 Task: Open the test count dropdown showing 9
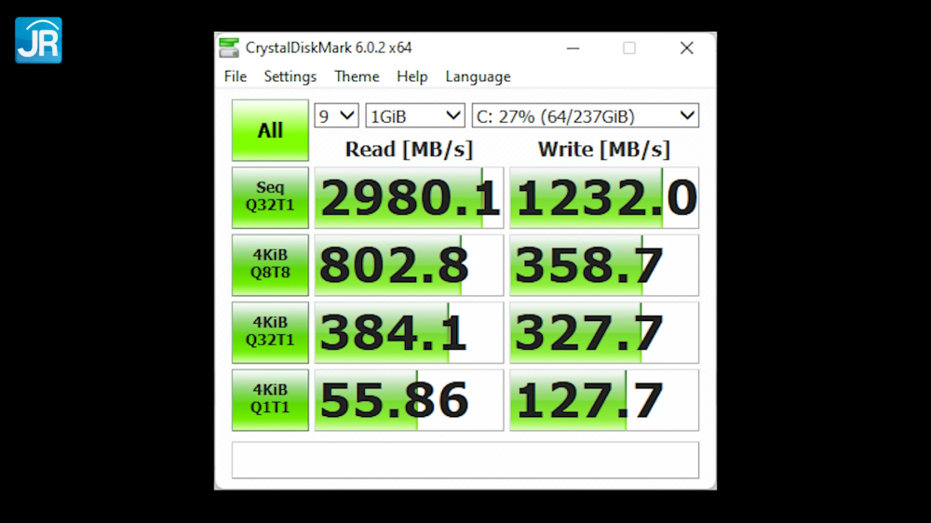(x=336, y=115)
